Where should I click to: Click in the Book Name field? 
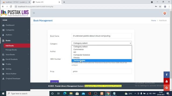[x=102, y=36]
